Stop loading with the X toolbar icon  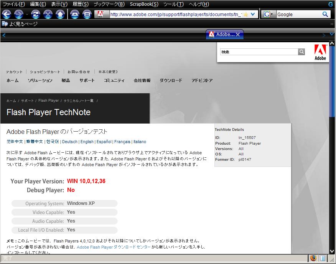[48, 14]
